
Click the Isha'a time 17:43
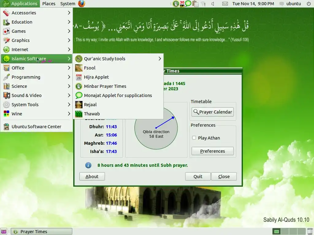tap(111, 151)
